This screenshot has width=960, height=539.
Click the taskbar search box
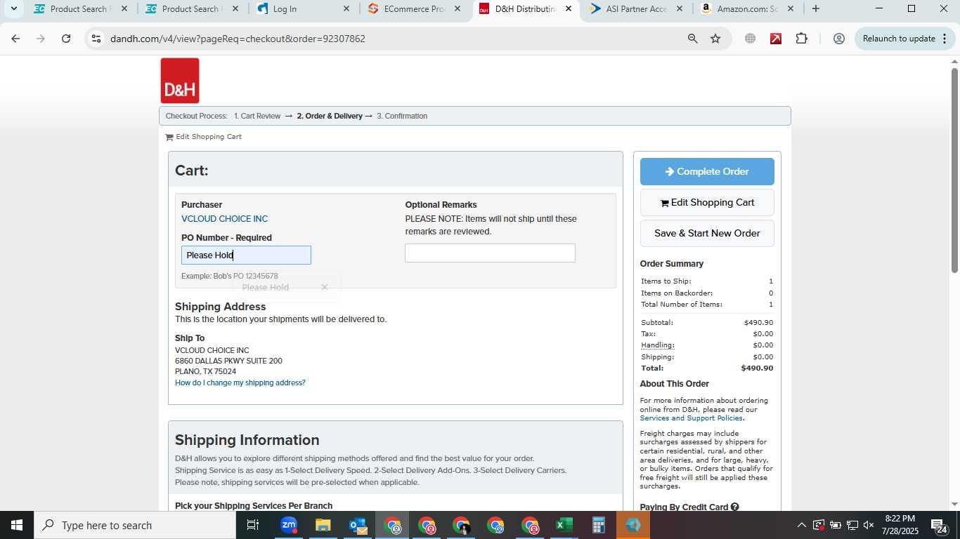tap(135, 525)
